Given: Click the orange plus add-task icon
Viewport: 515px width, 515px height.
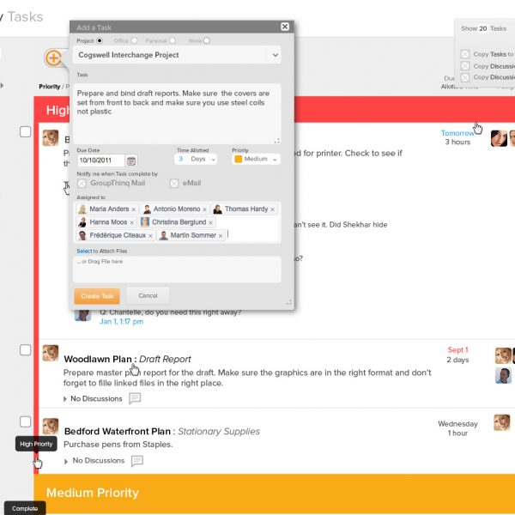Looking at the screenshot, I should 53,58.
